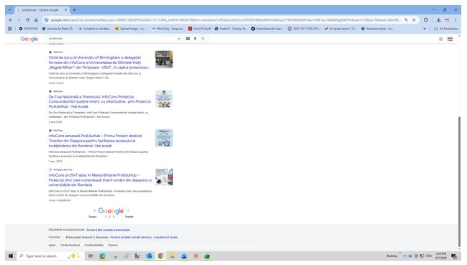The width and height of the screenshot is (467, 265).
Task: Reload the page with the refresh icon
Action: 27,20
